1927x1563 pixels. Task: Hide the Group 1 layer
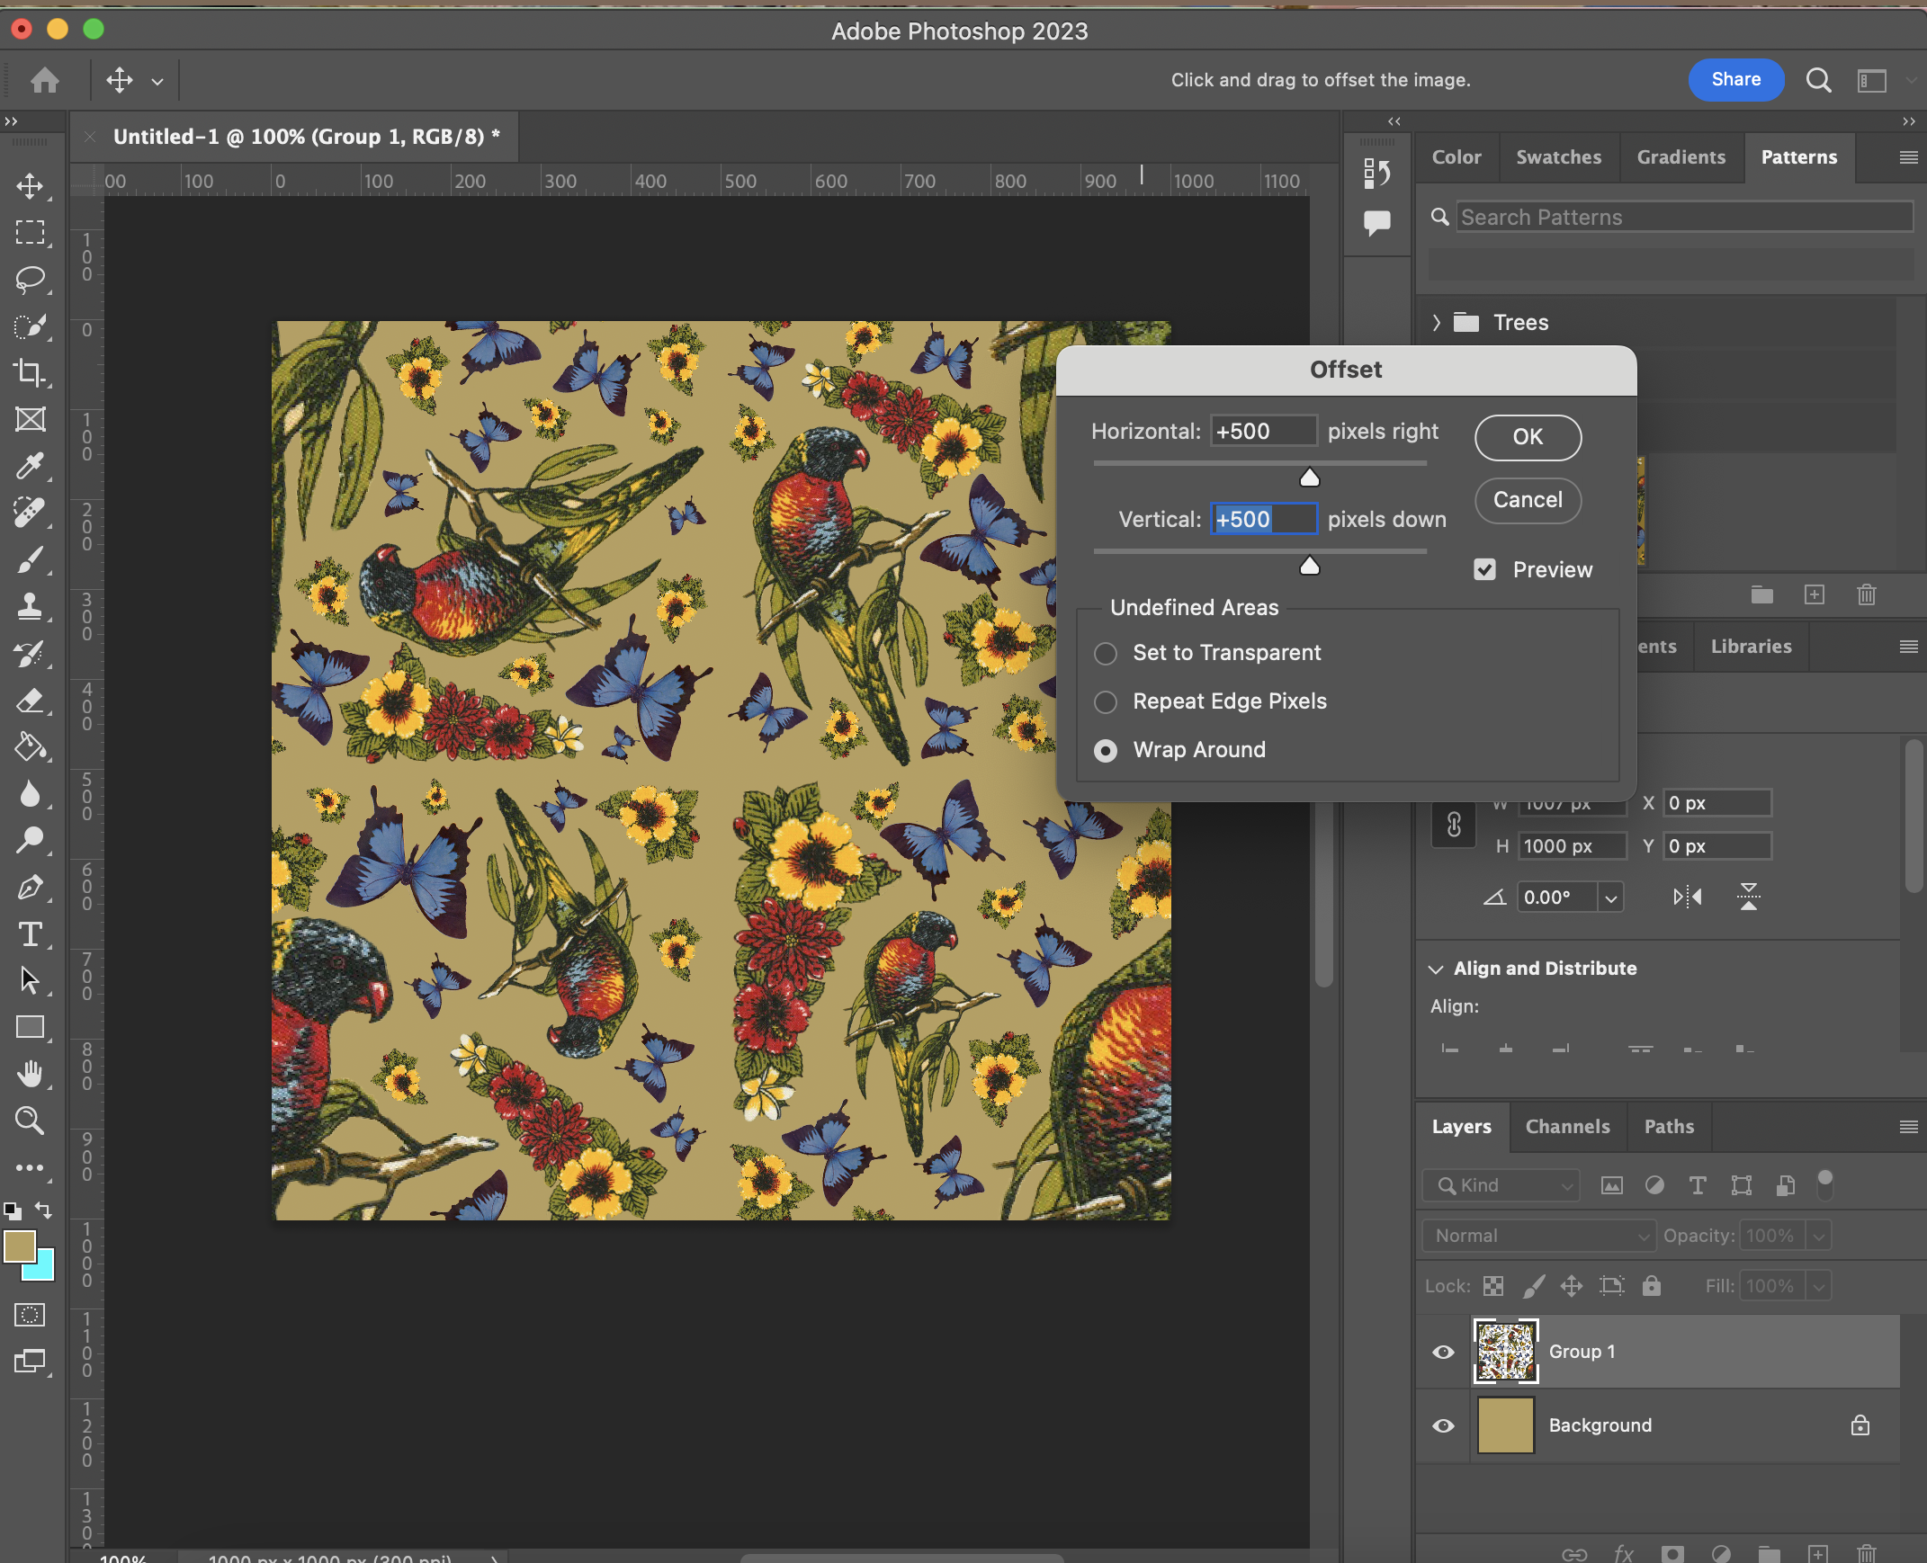pyautogui.click(x=1442, y=1353)
